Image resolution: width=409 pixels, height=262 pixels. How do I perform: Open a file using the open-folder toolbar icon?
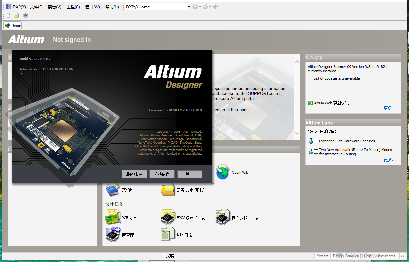click(16, 15)
